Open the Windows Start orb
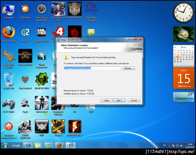 pos(5,146)
